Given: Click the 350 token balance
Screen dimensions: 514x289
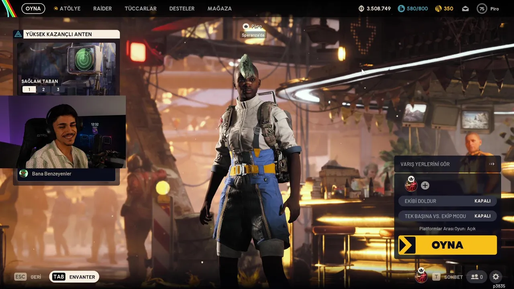Looking at the screenshot, I should 449,8.
